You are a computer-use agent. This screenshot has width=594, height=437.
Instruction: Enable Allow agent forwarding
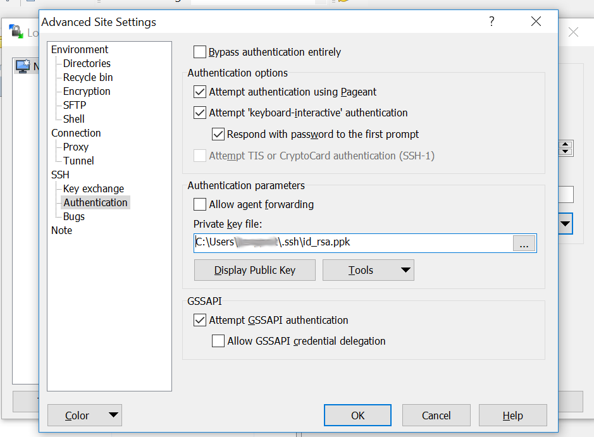pyautogui.click(x=199, y=204)
